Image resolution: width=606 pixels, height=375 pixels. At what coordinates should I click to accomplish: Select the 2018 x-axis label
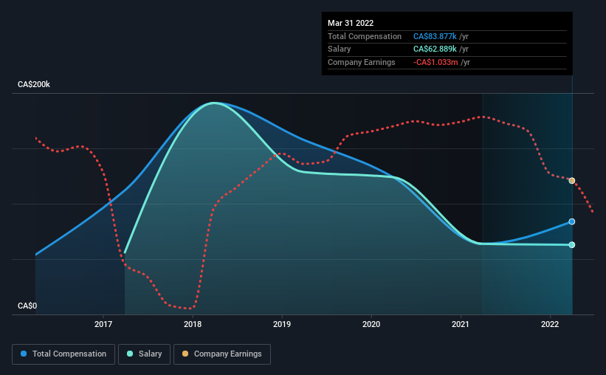tap(193, 324)
